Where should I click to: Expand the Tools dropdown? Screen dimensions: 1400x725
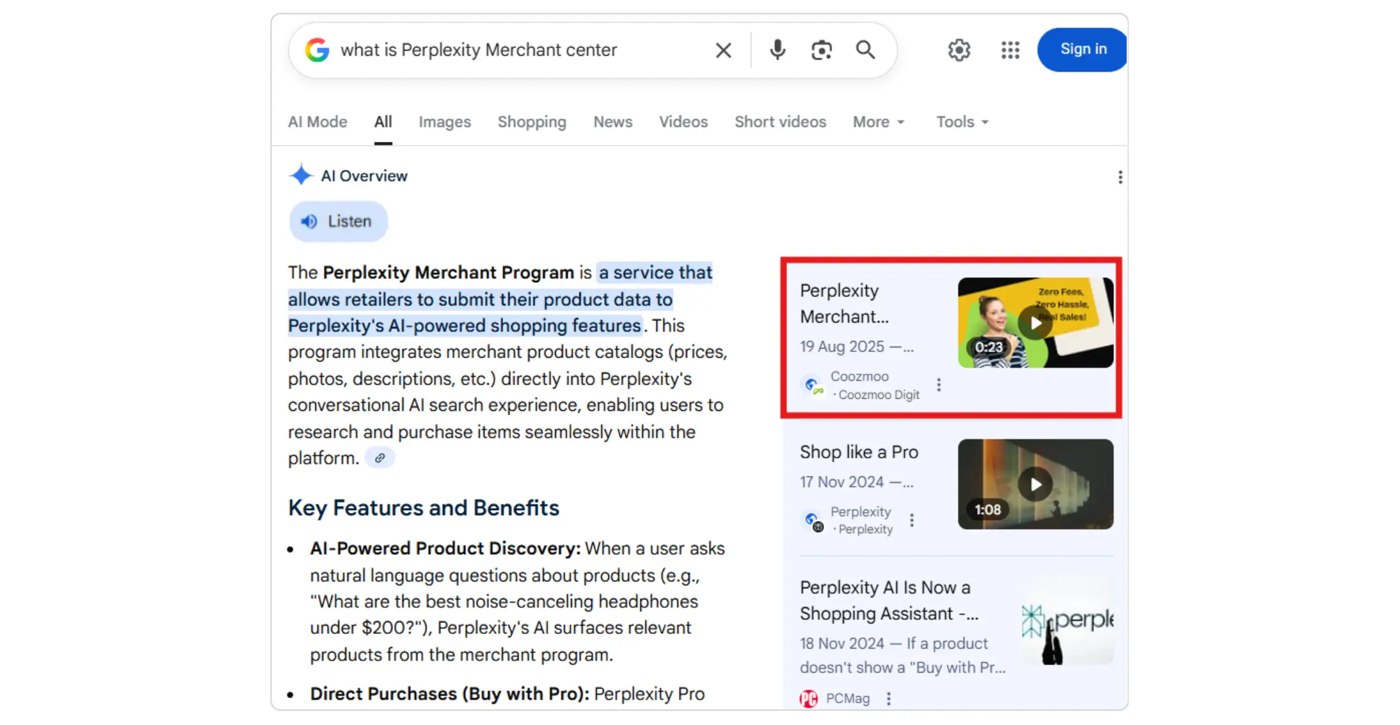[961, 122]
